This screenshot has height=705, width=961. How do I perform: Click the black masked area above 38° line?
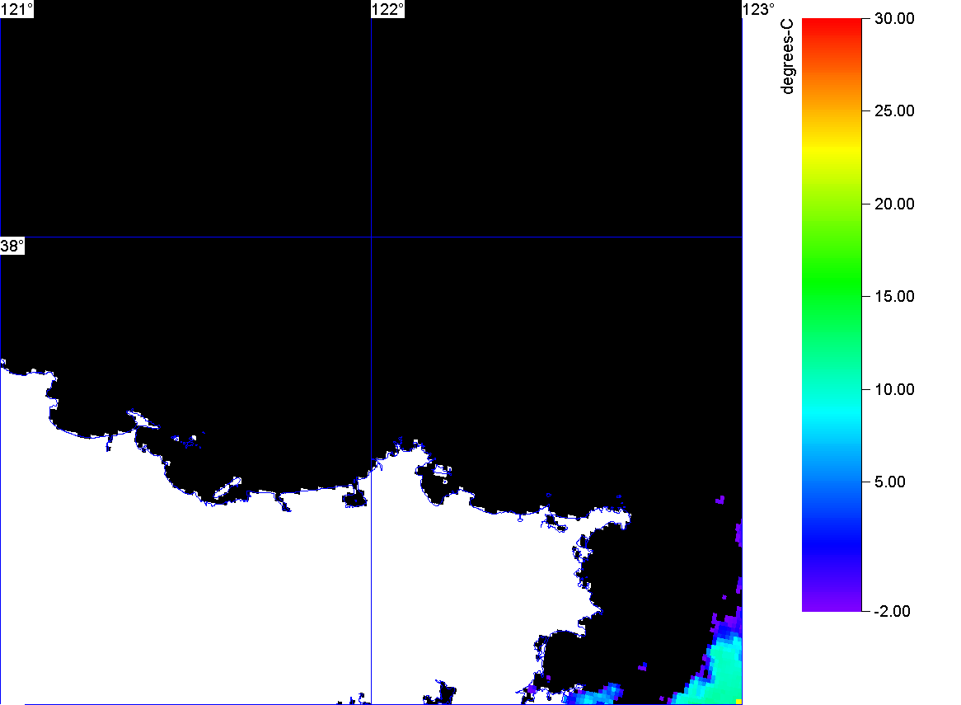pos(206,124)
